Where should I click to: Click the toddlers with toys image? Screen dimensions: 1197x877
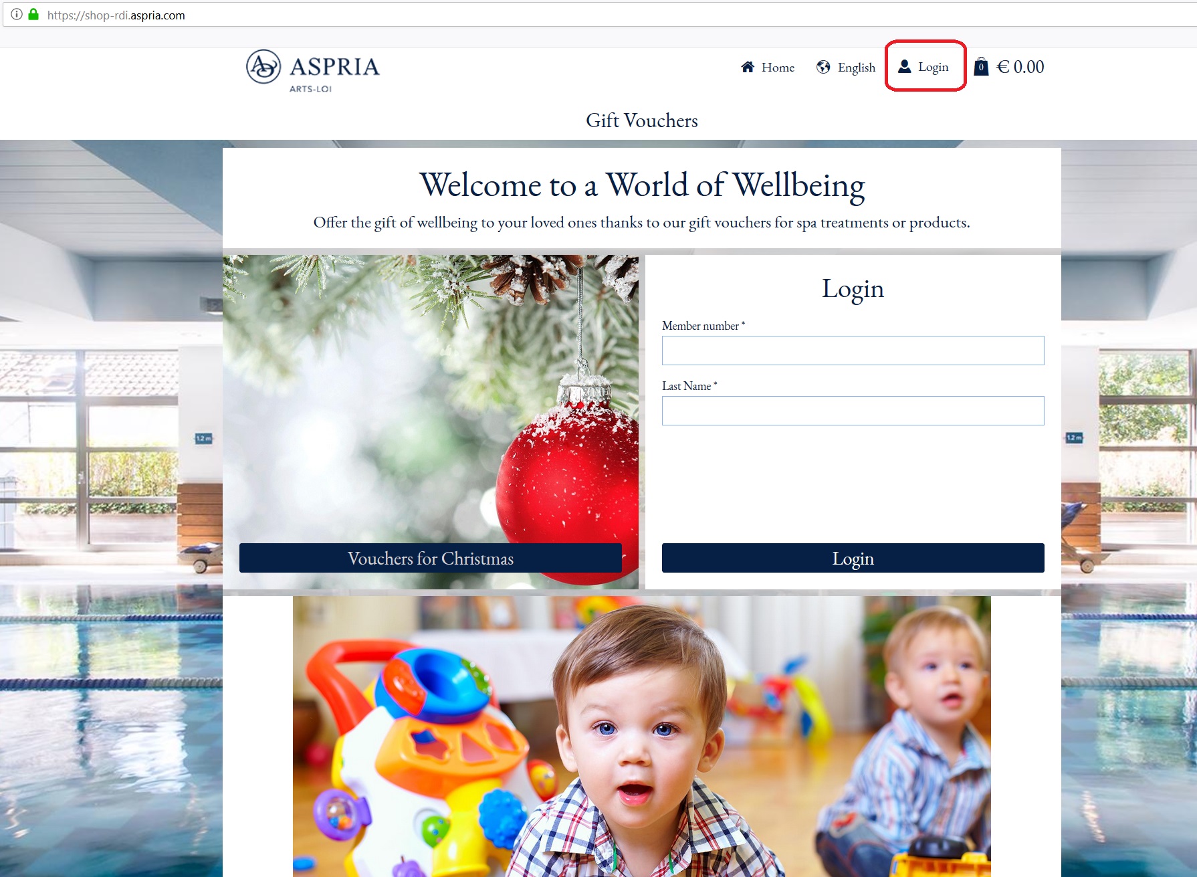(x=642, y=737)
